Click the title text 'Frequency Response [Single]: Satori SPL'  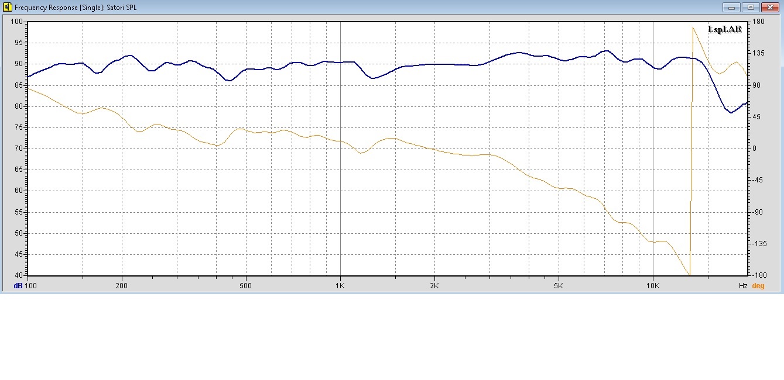tap(76, 8)
